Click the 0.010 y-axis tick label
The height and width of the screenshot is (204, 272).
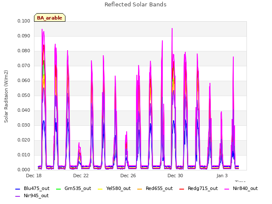point(24,155)
